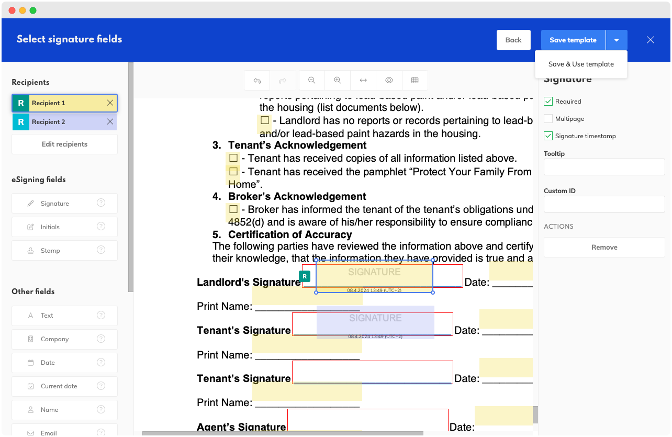Click the help icon next to Signature field
The width and height of the screenshot is (672, 437).
101,203
